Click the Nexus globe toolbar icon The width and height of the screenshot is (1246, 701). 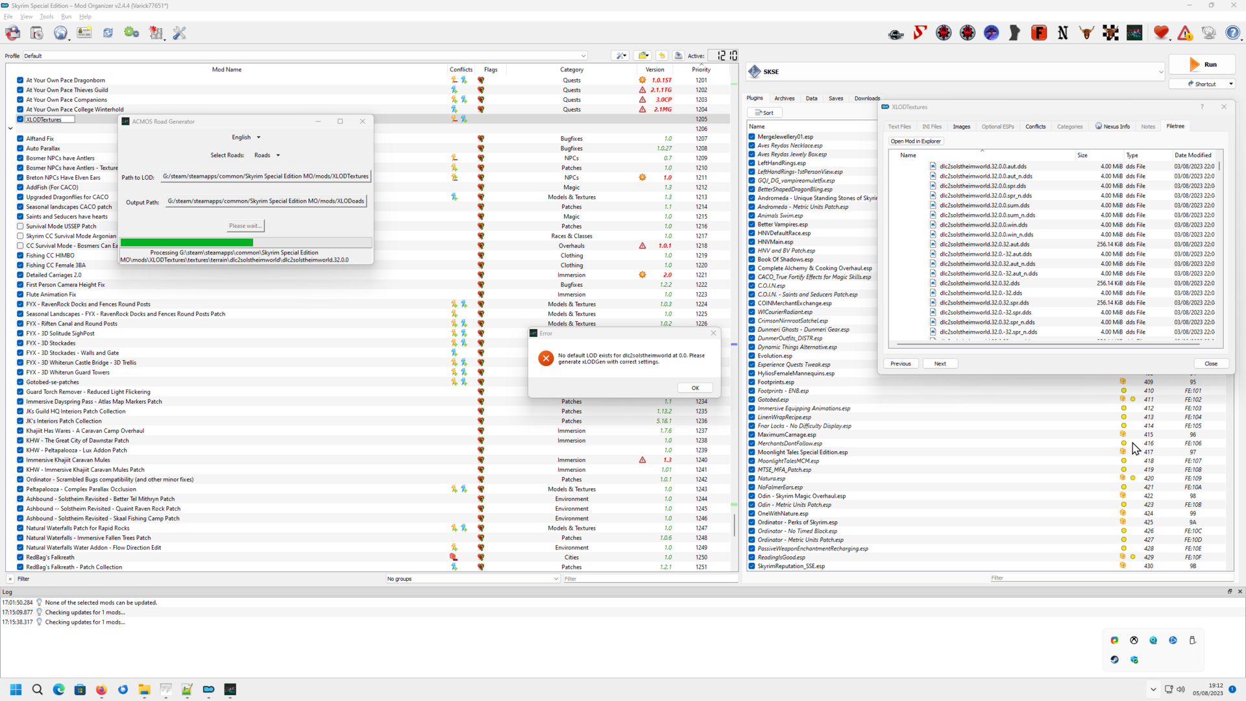click(60, 32)
